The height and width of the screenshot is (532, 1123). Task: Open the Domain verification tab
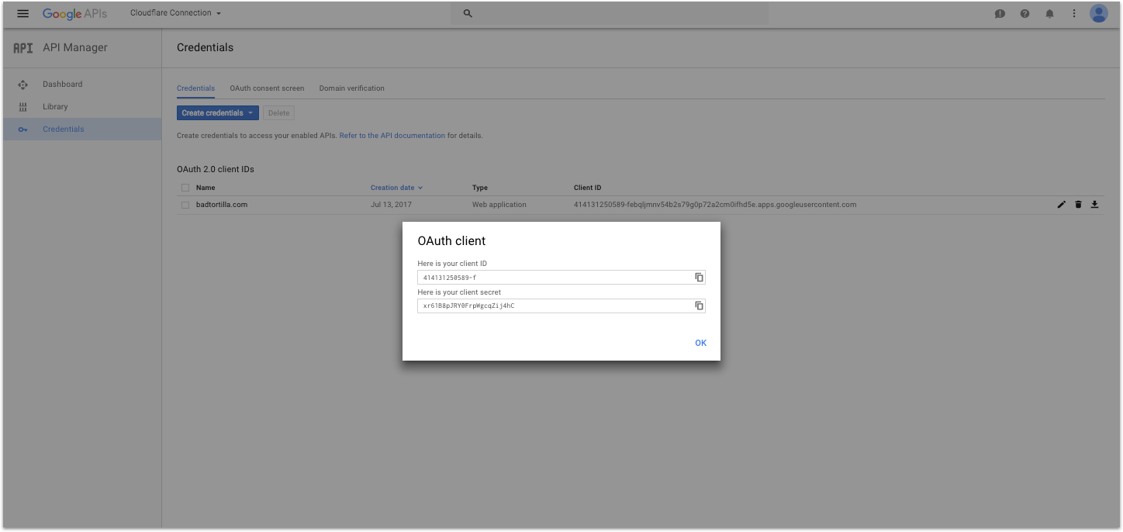(x=351, y=88)
